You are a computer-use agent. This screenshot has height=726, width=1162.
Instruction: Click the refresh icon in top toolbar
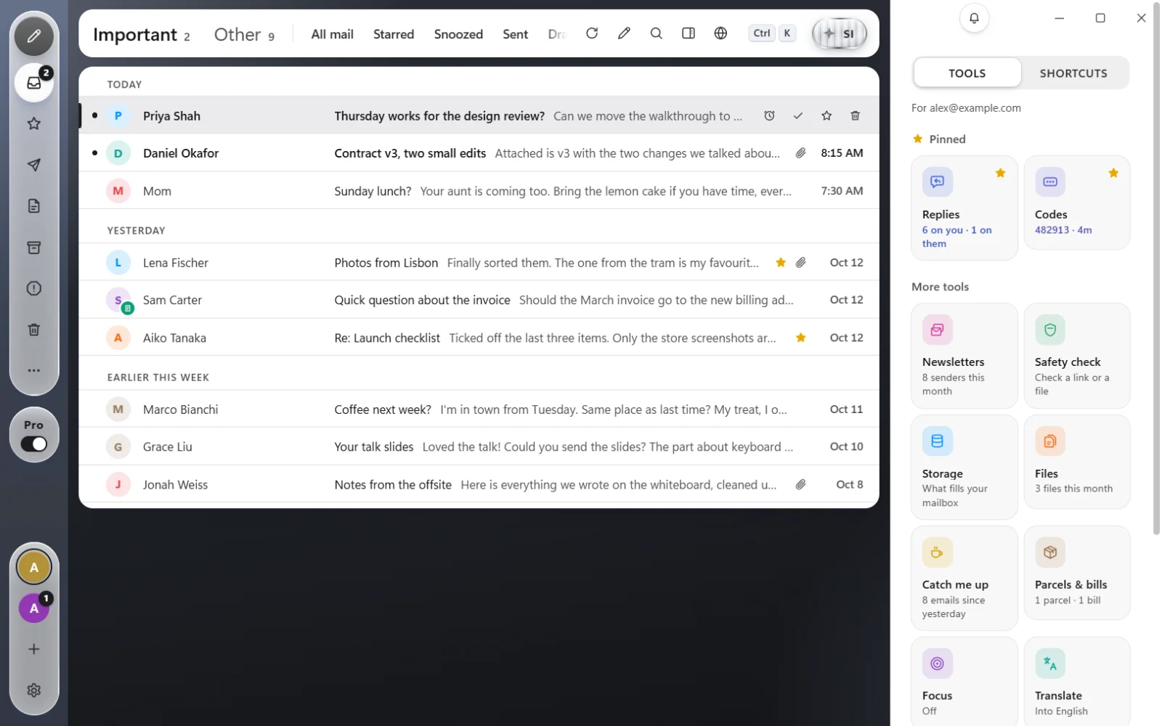click(x=592, y=33)
